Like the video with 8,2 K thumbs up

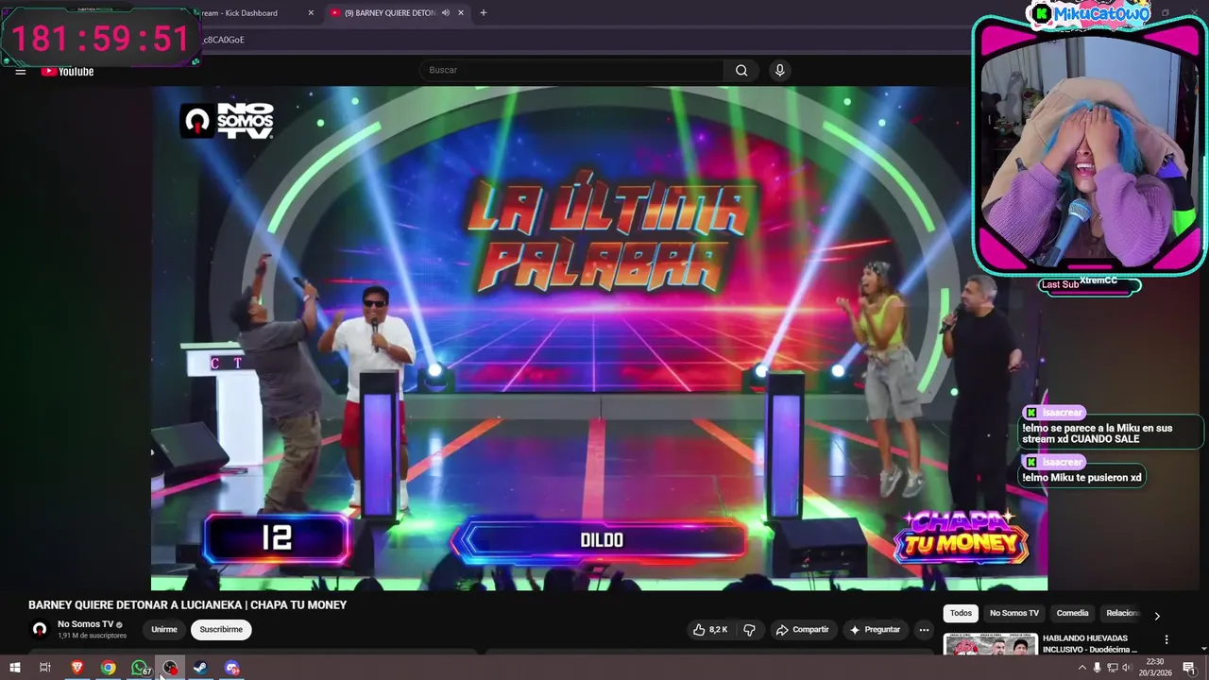point(710,630)
